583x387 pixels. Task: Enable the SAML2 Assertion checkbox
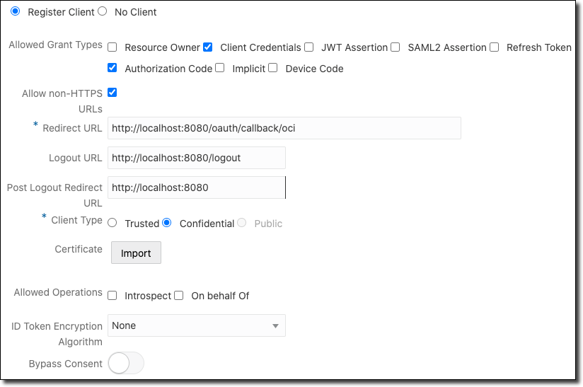click(396, 47)
